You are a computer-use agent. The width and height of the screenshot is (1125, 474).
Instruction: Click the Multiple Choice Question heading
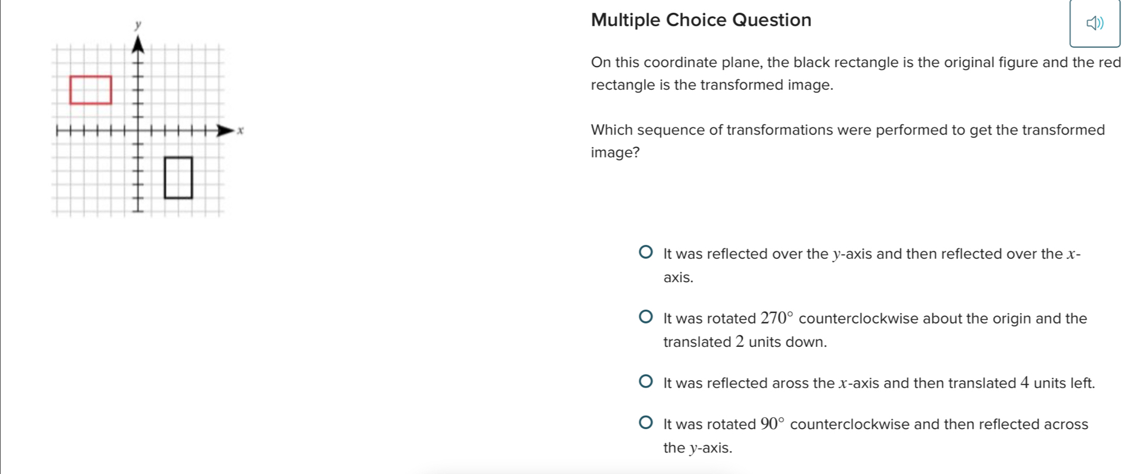click(x=701, y=20)
